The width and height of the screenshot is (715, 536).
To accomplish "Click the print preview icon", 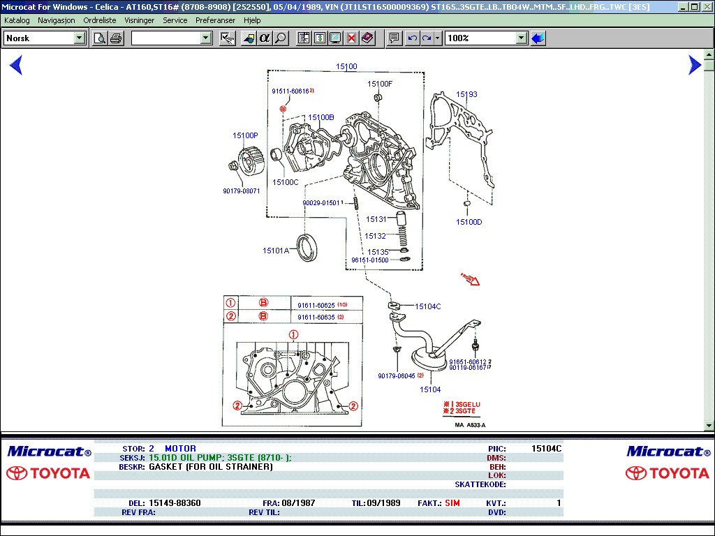I will 100,38.
